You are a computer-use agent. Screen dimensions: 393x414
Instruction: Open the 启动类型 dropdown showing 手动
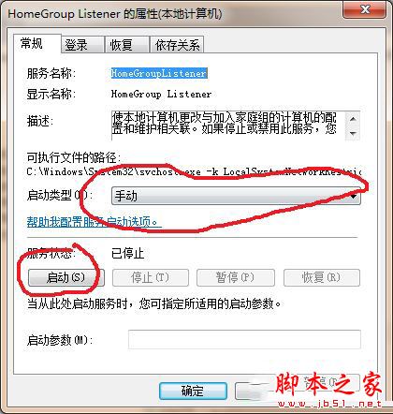coord(236,196)
